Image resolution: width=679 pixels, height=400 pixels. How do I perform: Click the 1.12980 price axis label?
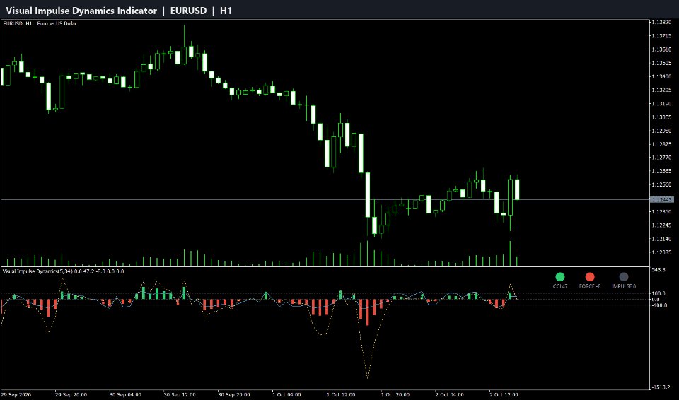[662, 131]
